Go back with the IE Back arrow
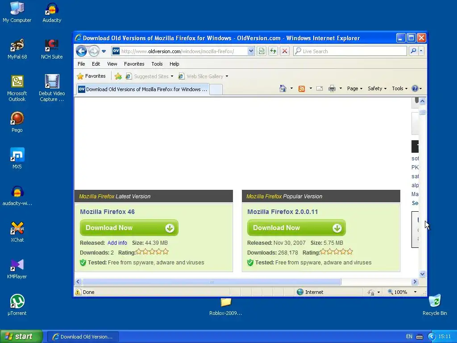Image resolution: width=457 pixels, height=343 pixels. [81, 51]
